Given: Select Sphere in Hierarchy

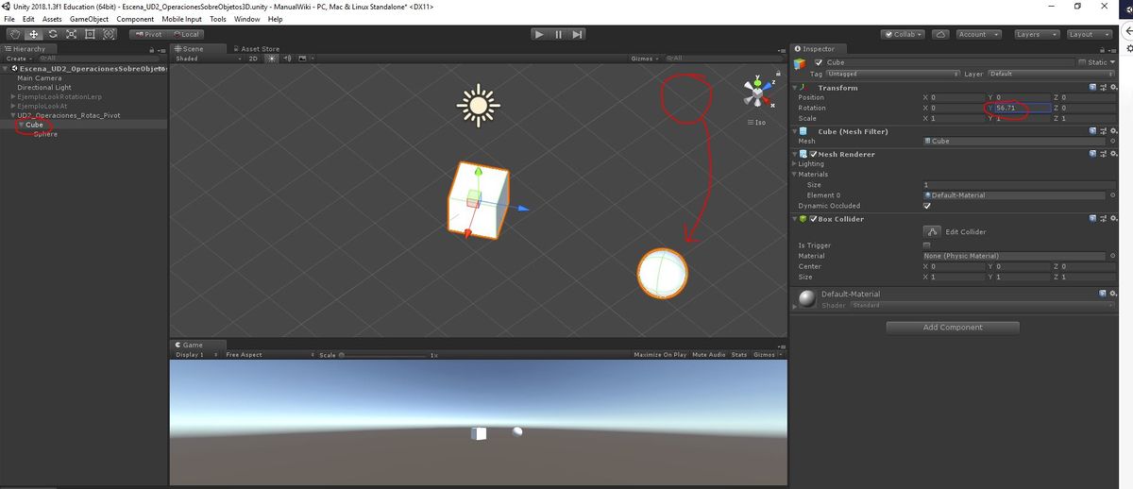Looking at the screenshot, I should 45,134.
